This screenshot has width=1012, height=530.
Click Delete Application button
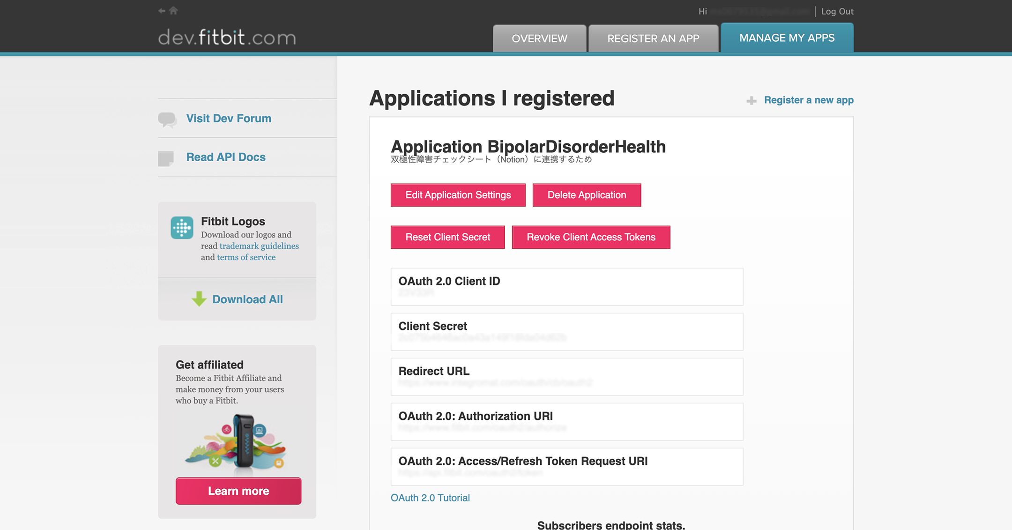pyautogui.click(x=587, y=195)
